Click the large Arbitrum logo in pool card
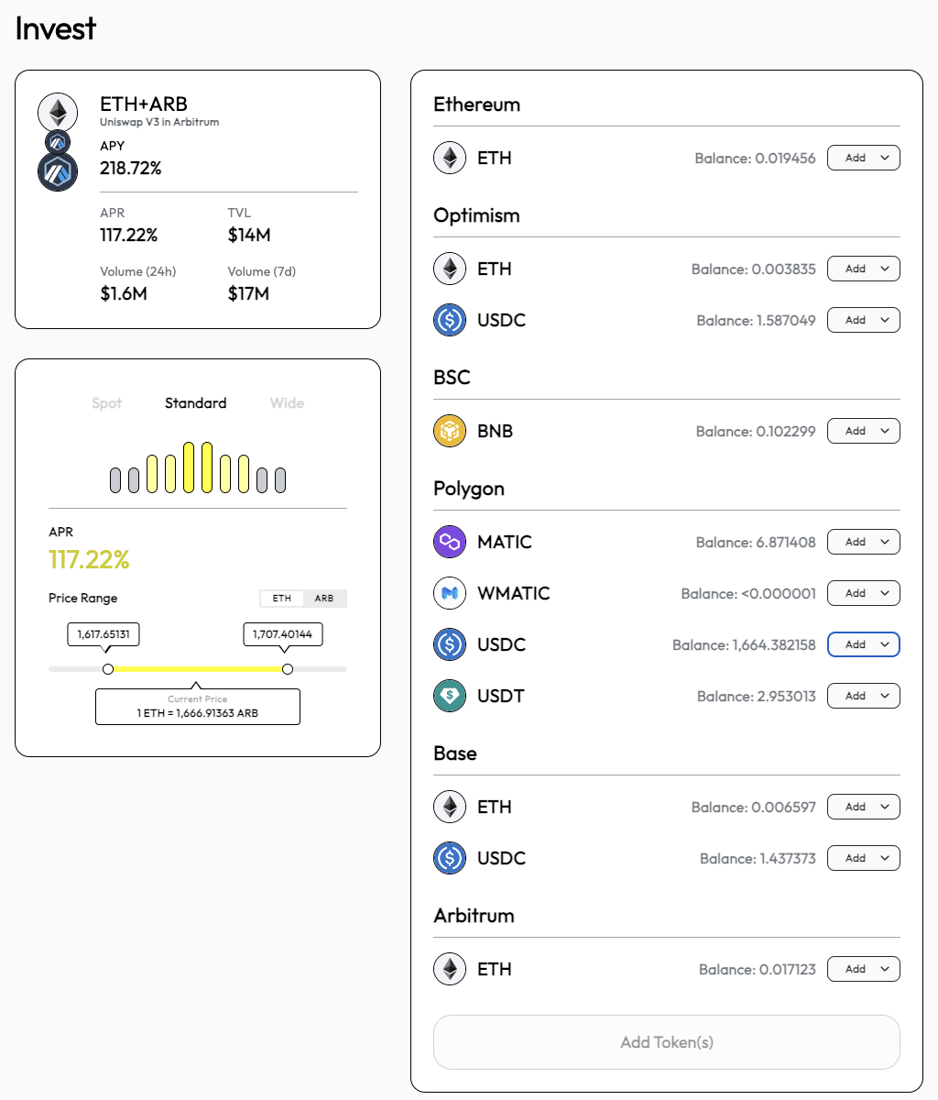 click(58, 171)
